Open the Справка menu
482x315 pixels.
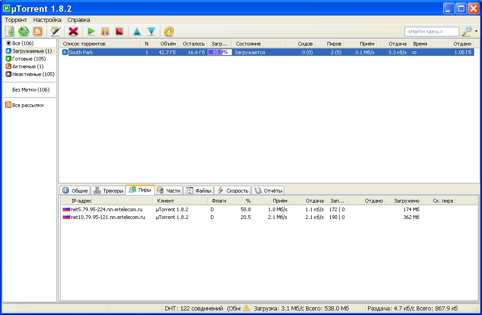[79, 20]
